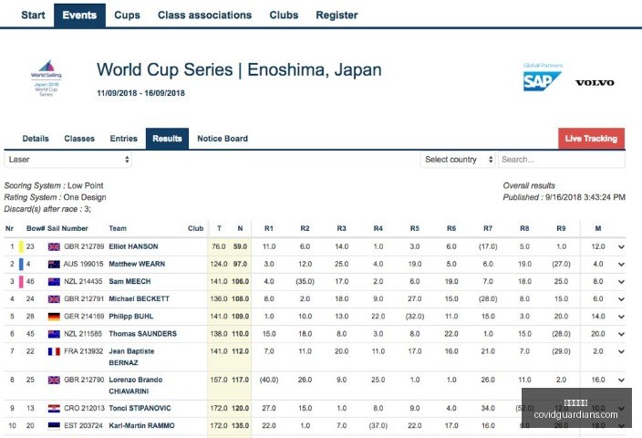Switch to the Entries tab
Viewport: 642px width, 438px height.
click(124, 139)
